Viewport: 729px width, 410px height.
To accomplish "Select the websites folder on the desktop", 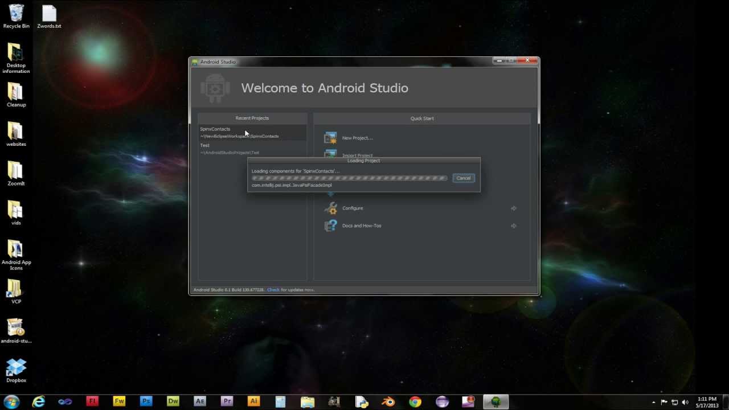I will point(16,134).
